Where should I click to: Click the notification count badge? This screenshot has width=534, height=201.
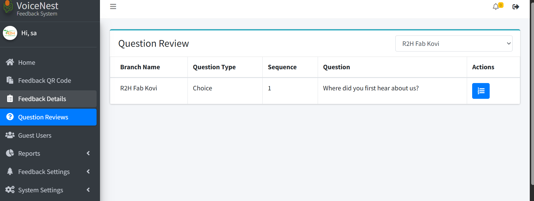tap(501, 5)
